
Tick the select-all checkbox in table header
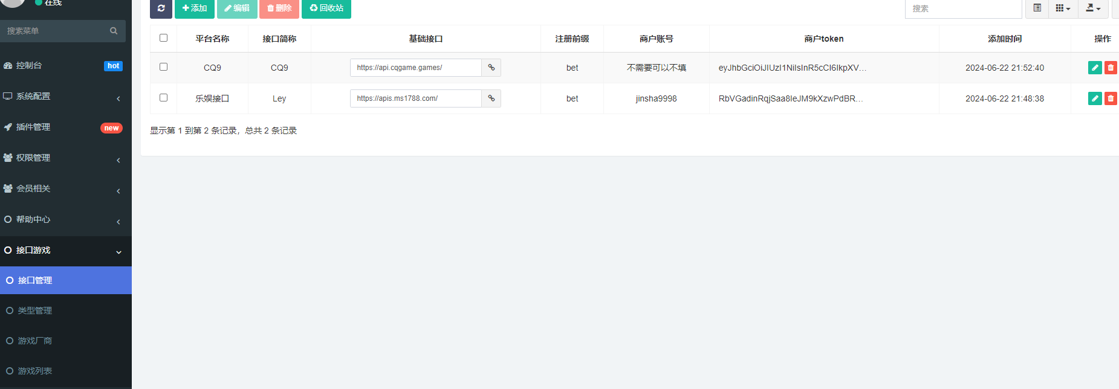tap(163, 38)
